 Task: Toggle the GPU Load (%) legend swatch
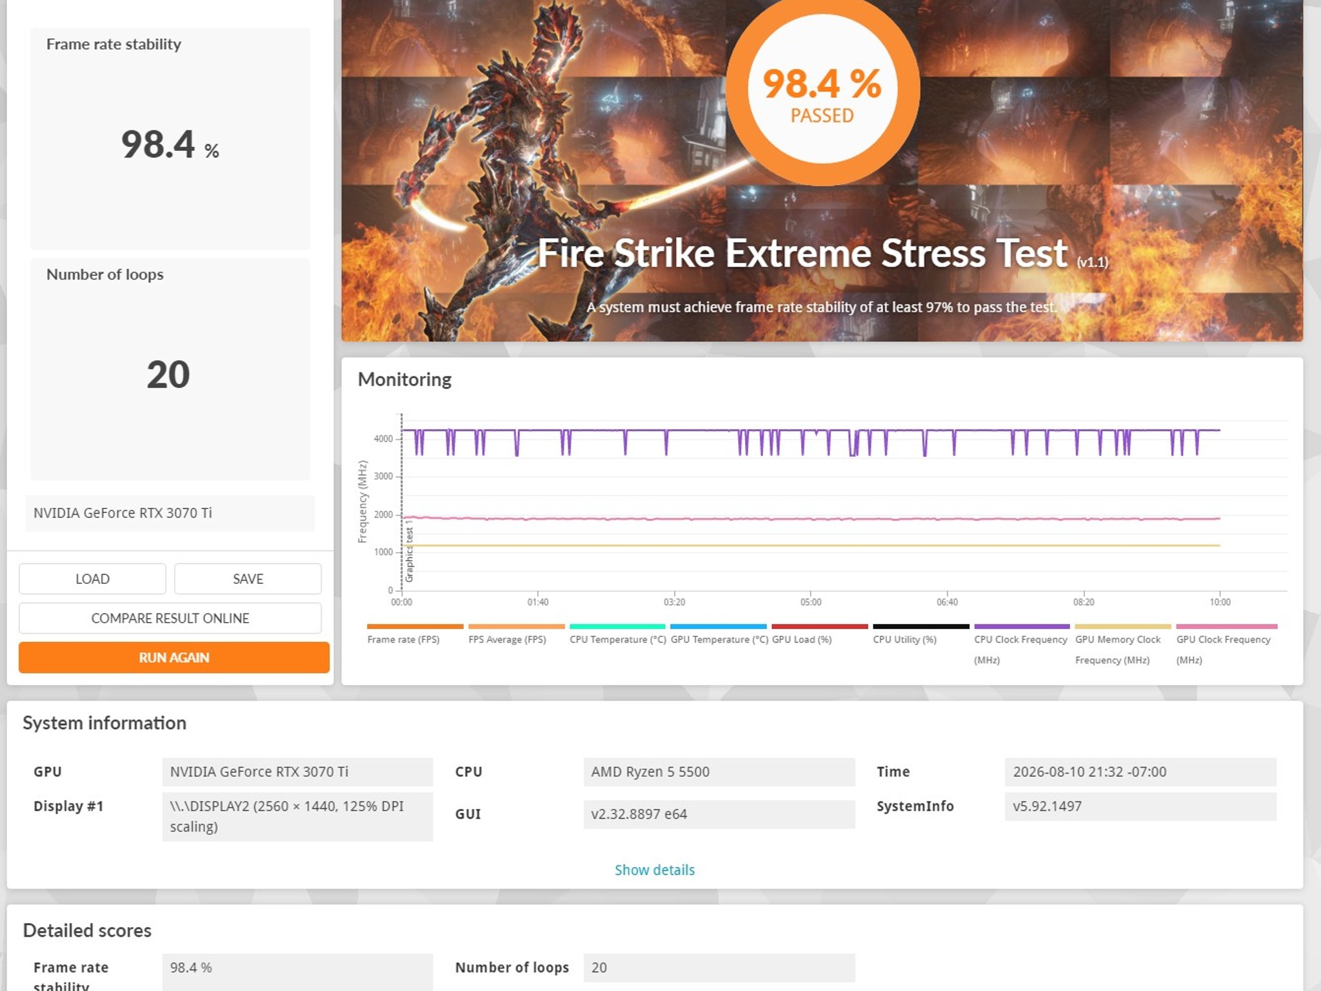820,626
